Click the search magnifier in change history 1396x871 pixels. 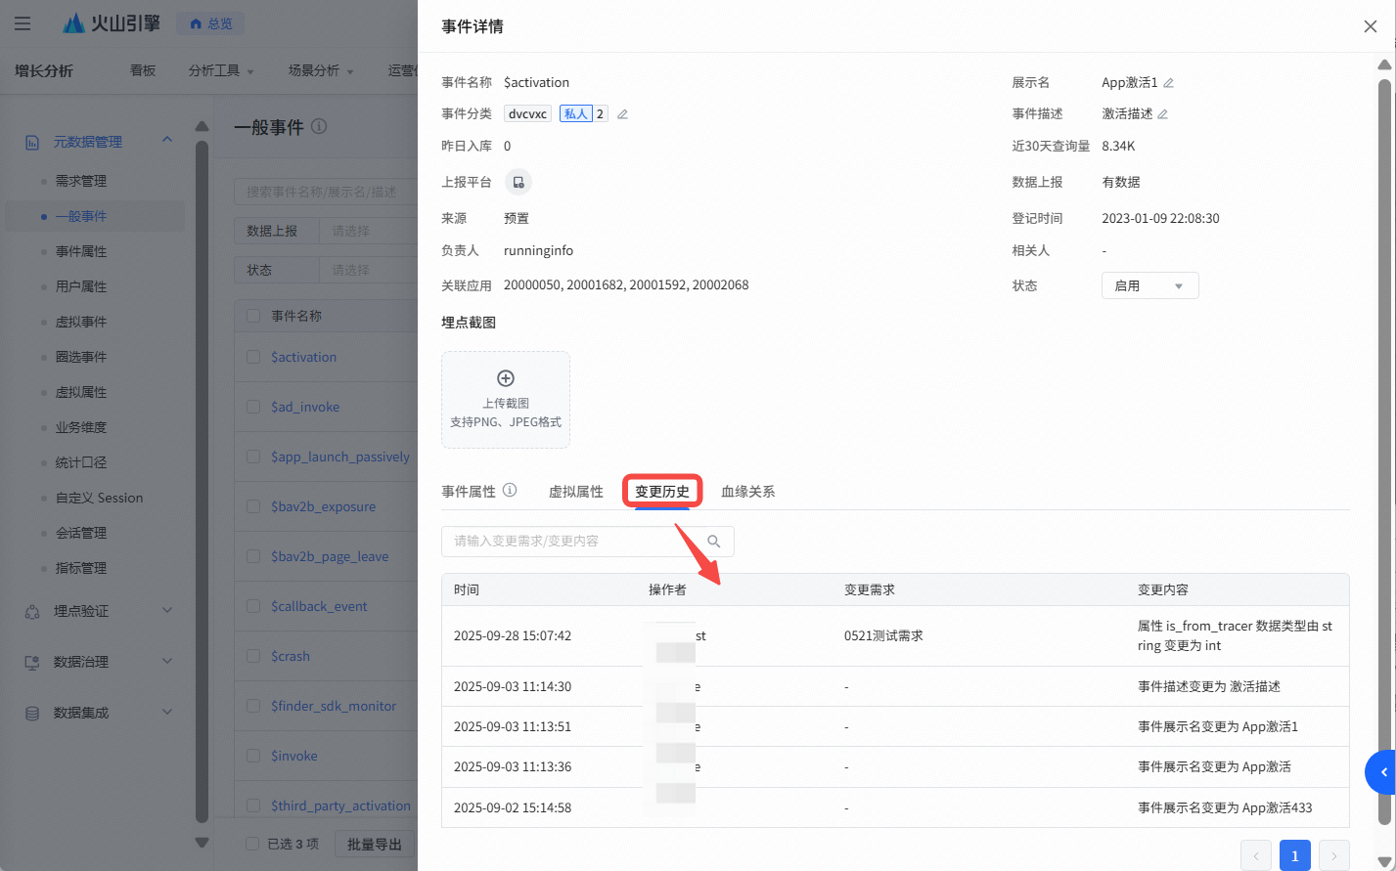714,542
